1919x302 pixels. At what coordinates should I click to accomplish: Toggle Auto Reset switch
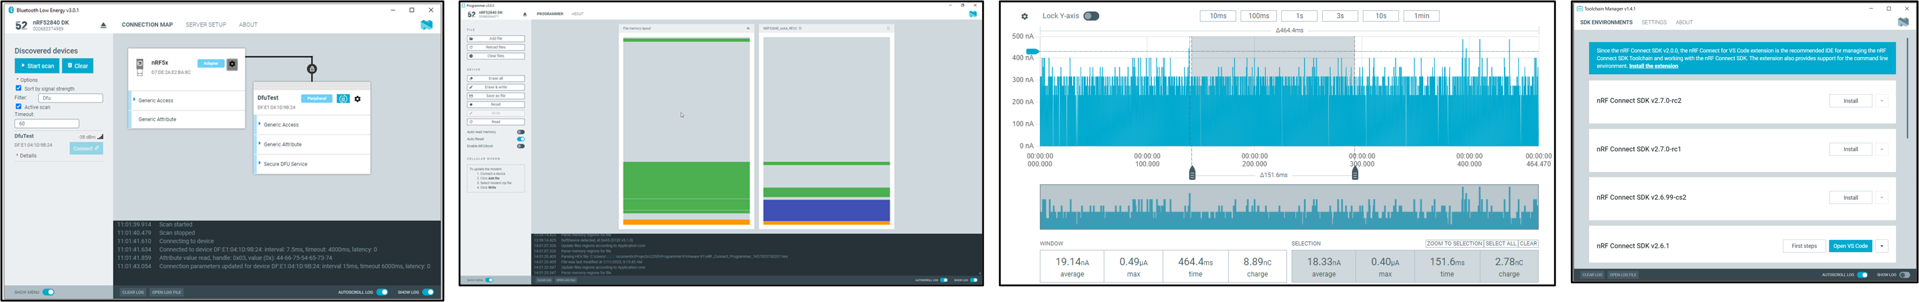tap(521, 139)
